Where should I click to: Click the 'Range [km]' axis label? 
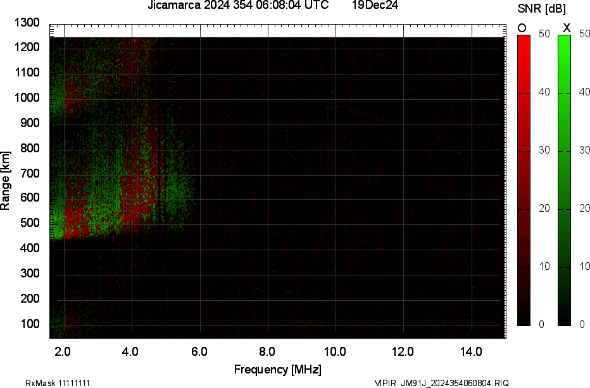pyautogui.click(x=5, y=181)
